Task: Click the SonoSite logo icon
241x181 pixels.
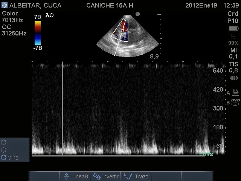Action: click(5, 5)
